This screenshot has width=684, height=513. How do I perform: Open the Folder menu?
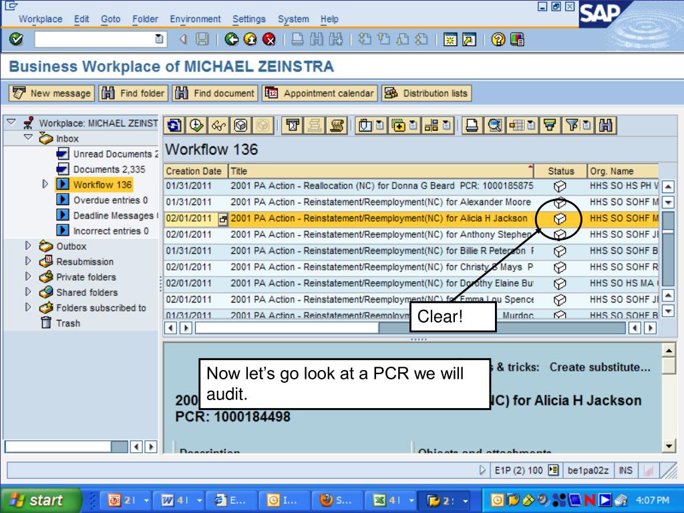145,19
